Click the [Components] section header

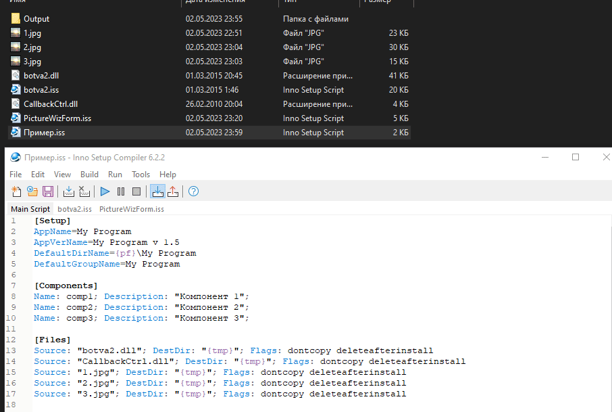click(x=66, y=285)
